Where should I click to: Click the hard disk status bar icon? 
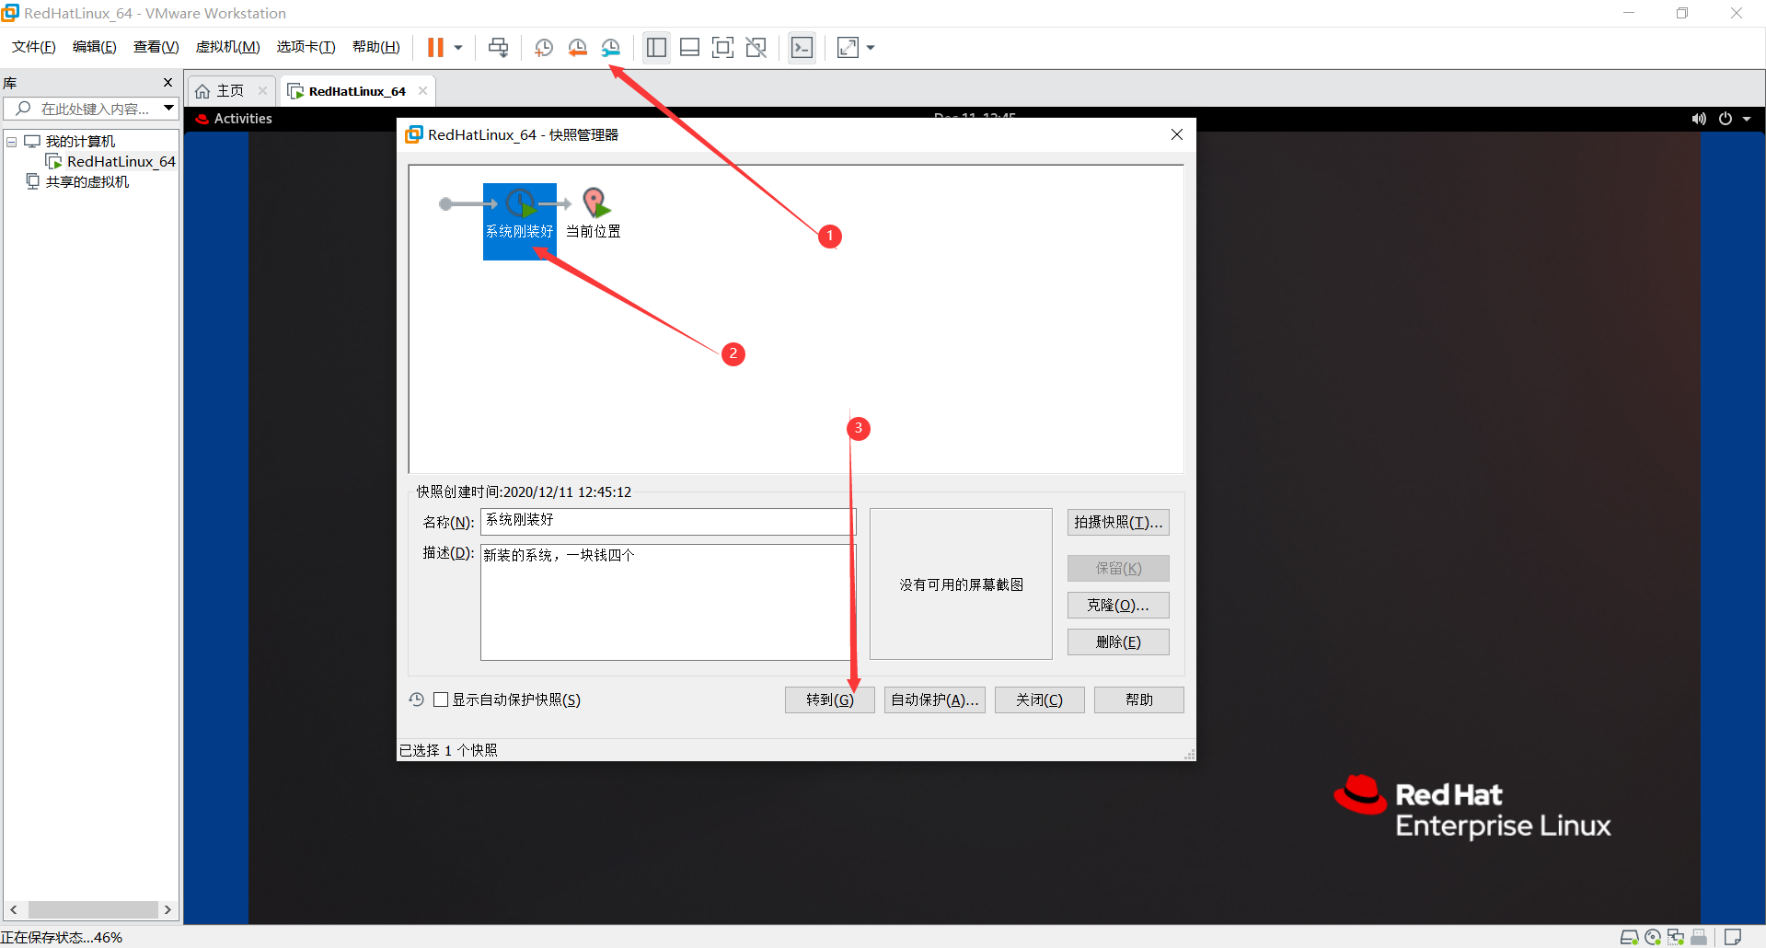(1629, 937)
